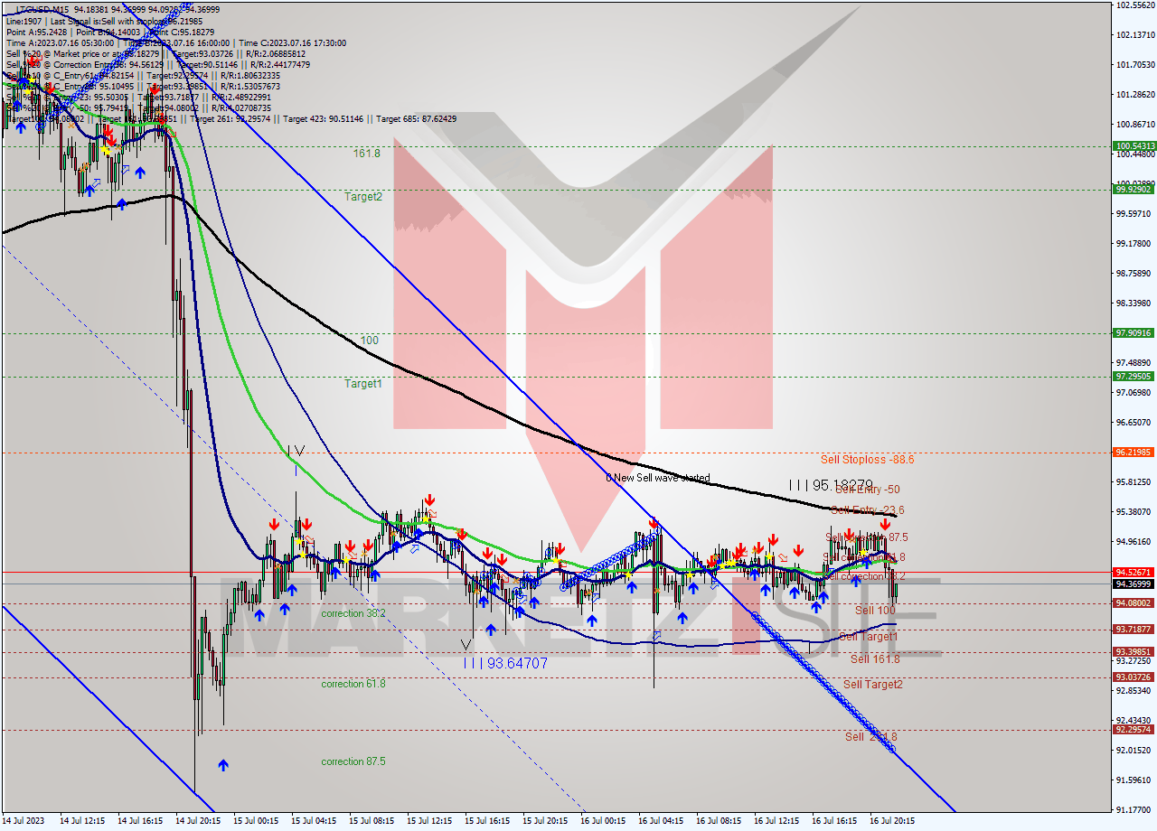Click the 'Sell Stoploss -88.6' label
The image size is (1157, 831).
(867, 460)
